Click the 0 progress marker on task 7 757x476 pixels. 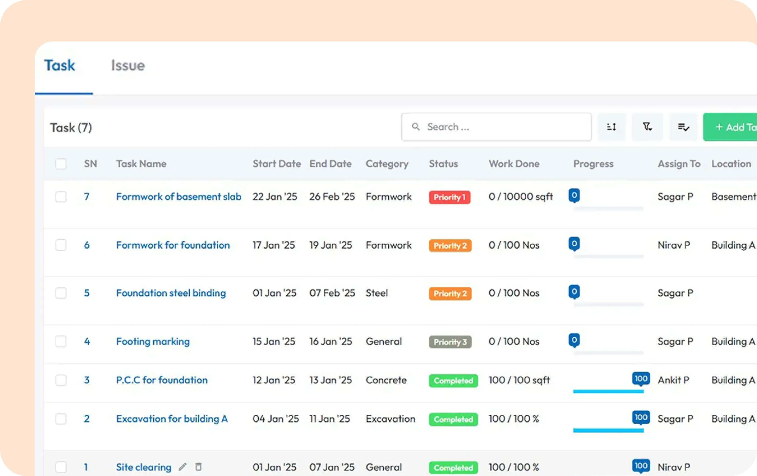574,196
